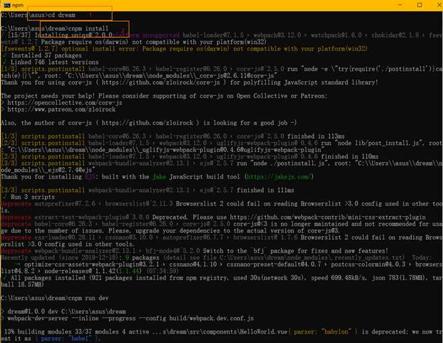This screenshot has width=443, height=343.
Task: Open the cmd icon system menu
Action: 7,5
